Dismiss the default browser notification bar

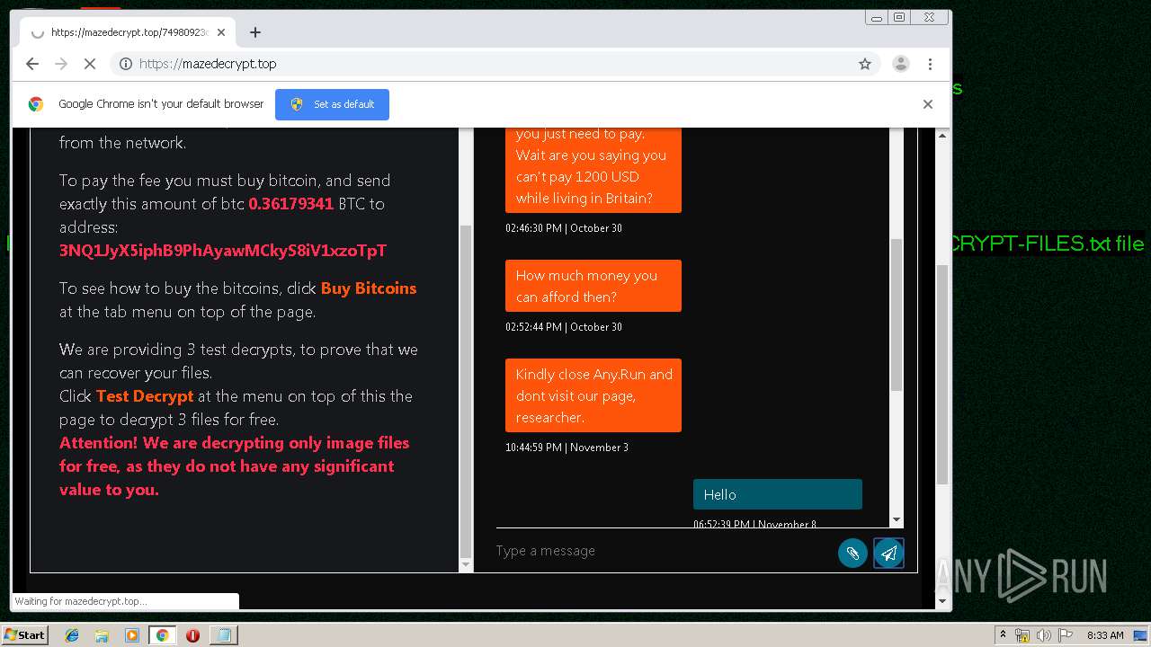pos(928,104)
